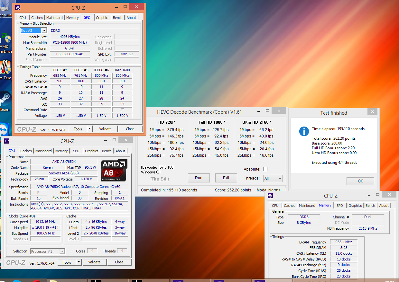
Task: Click DRAM Frequency value 933.1 MHz
Action: click(x=344, y=242)
